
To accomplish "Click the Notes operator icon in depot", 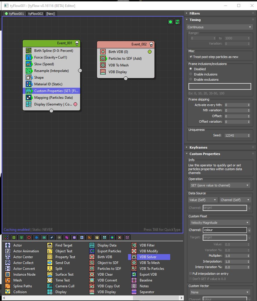I will coord(134,286).
